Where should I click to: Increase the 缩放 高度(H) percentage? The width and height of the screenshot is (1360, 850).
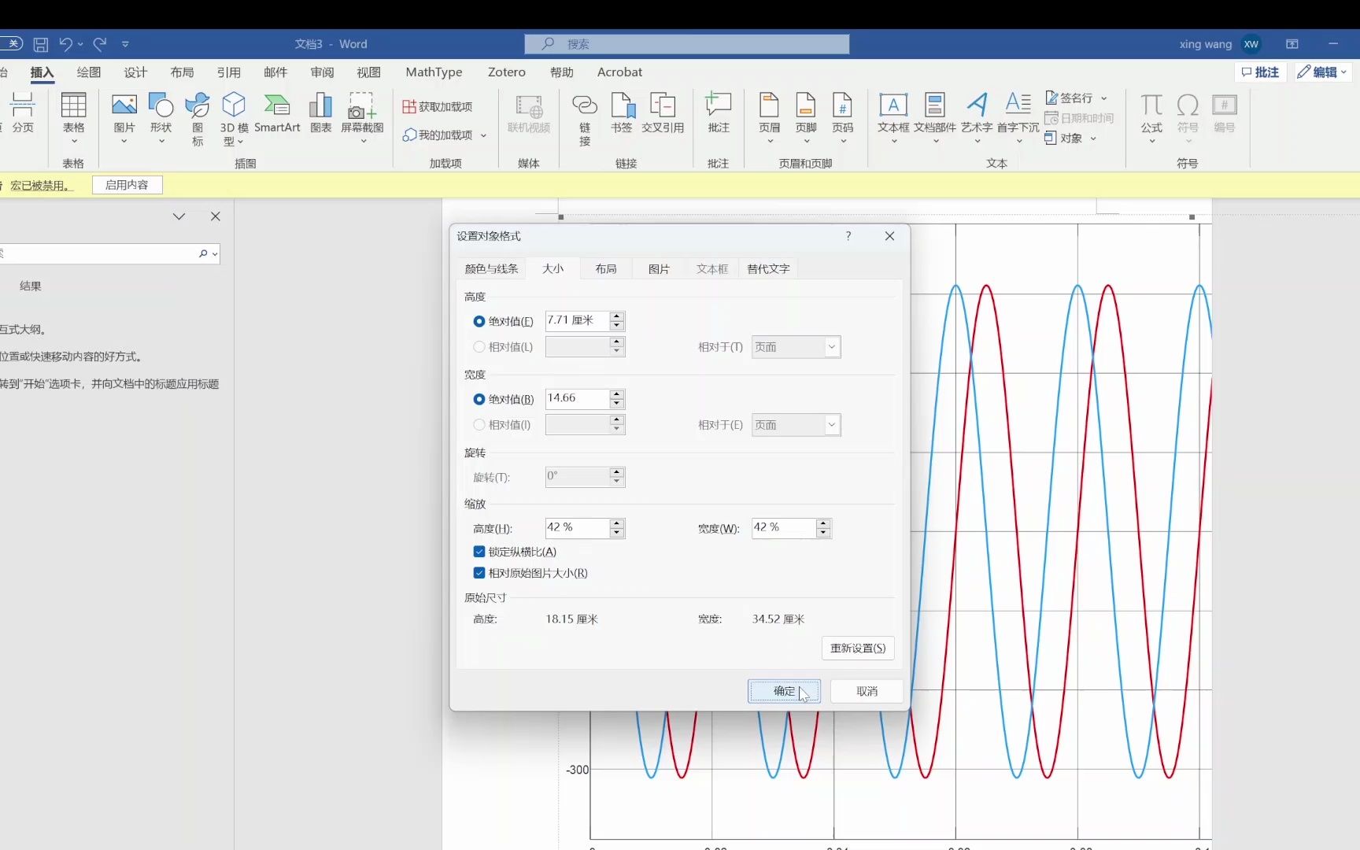coord(617,523)
